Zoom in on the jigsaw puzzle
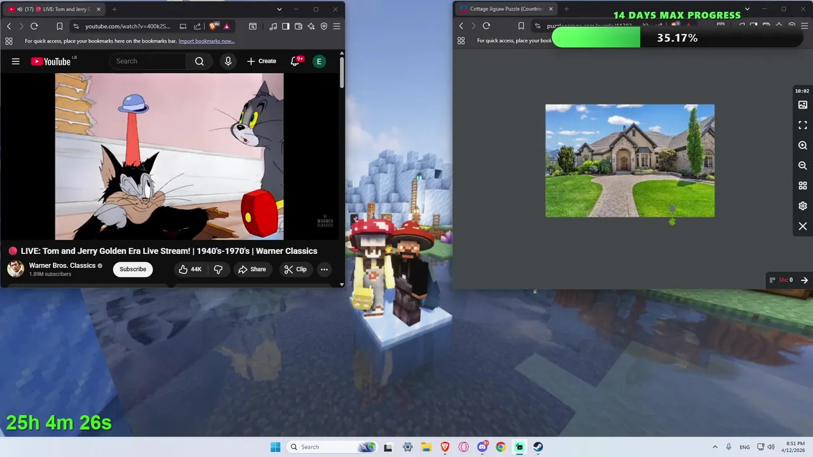 (x=803, y=145)
